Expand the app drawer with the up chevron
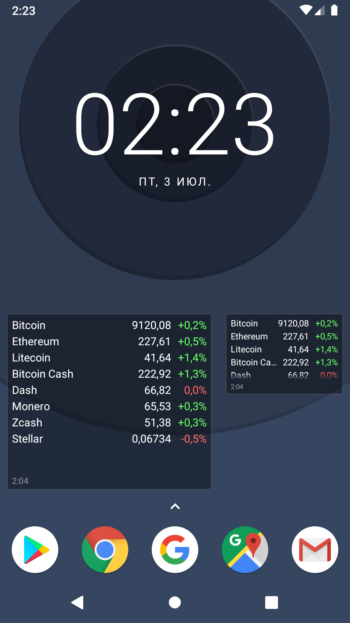The image size is (350, 623). pos(175,507)
